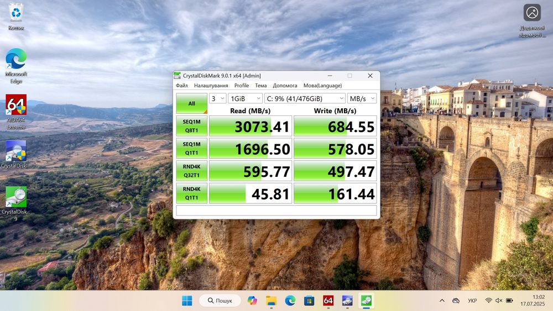Click the Write (MB/s) column header
The height and width of the screenshot is (311, 553).
335,110
